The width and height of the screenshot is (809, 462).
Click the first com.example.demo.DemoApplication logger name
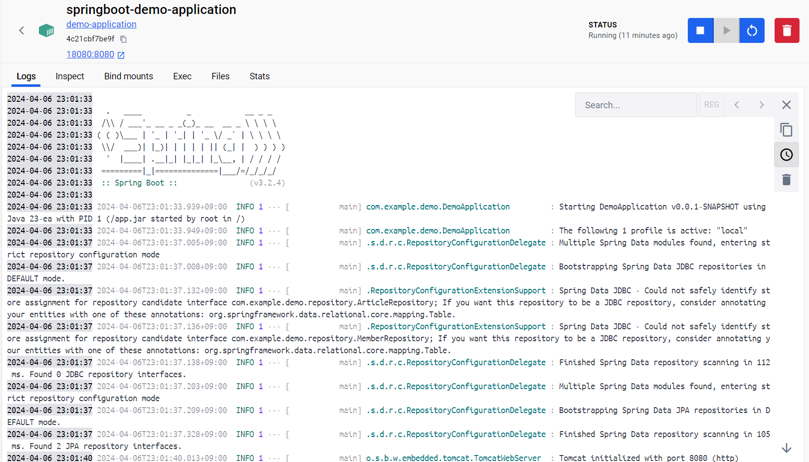(x=438, y=207)
